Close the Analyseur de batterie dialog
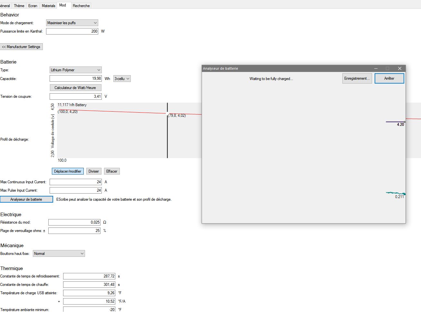The image size is (421, 312). coord(399,68)
